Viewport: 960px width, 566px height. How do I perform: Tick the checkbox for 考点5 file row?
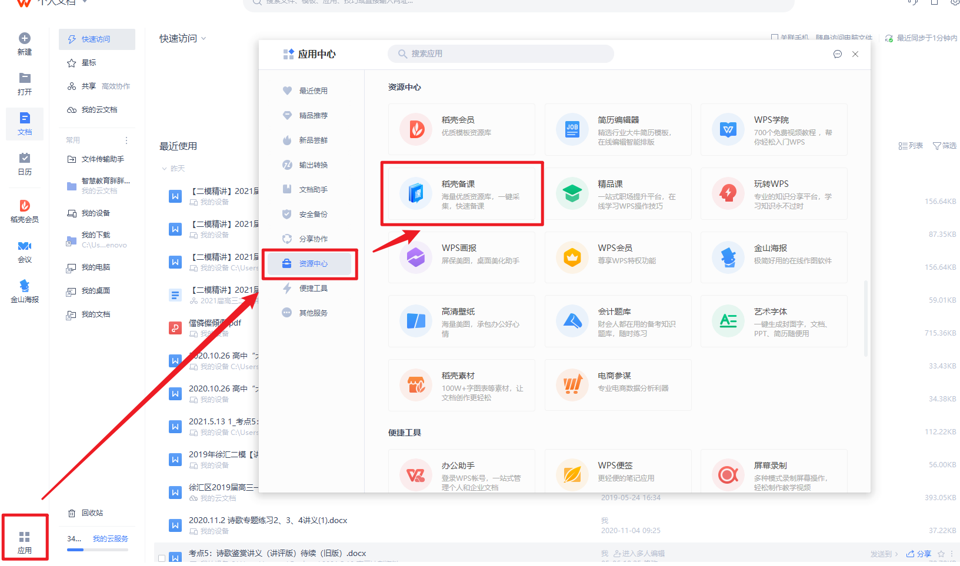point(162,557)
